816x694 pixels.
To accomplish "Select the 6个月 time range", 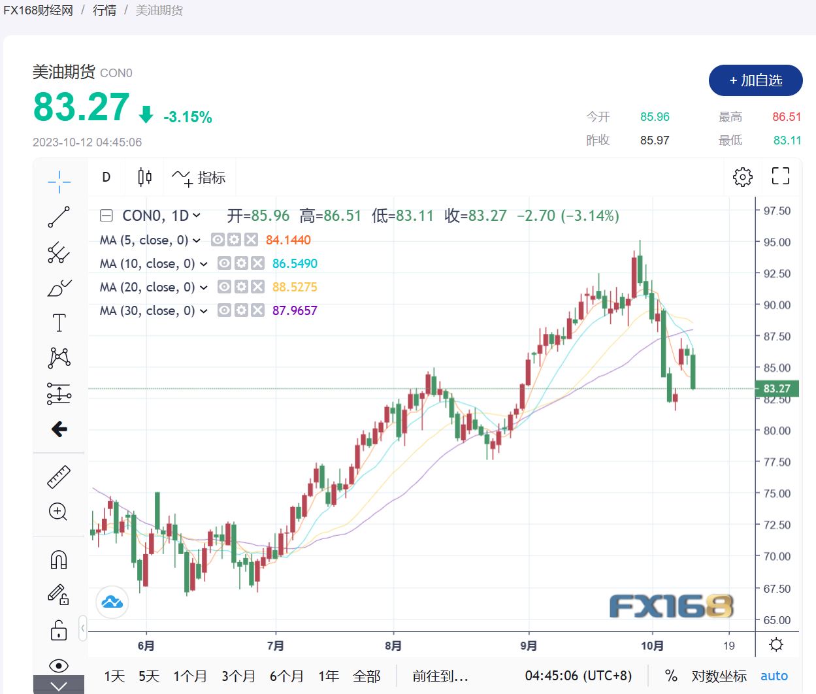I will pyautogui.click(x=286, y=676).
